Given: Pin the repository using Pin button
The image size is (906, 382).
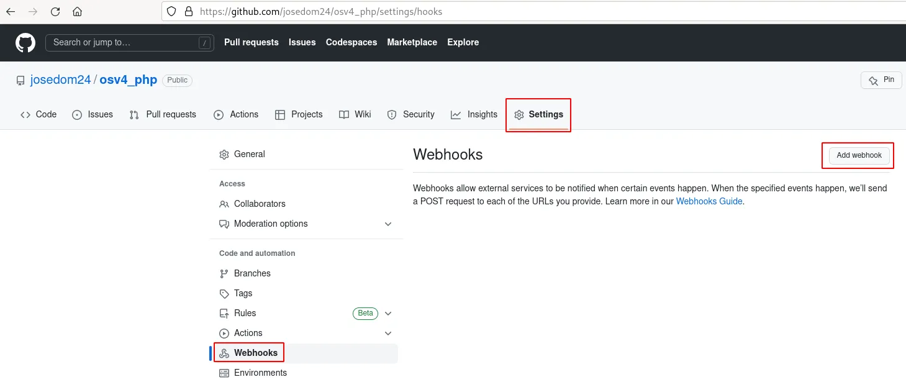Looking at the screenshot, I should pyautogui.click(x=881, y=80).
